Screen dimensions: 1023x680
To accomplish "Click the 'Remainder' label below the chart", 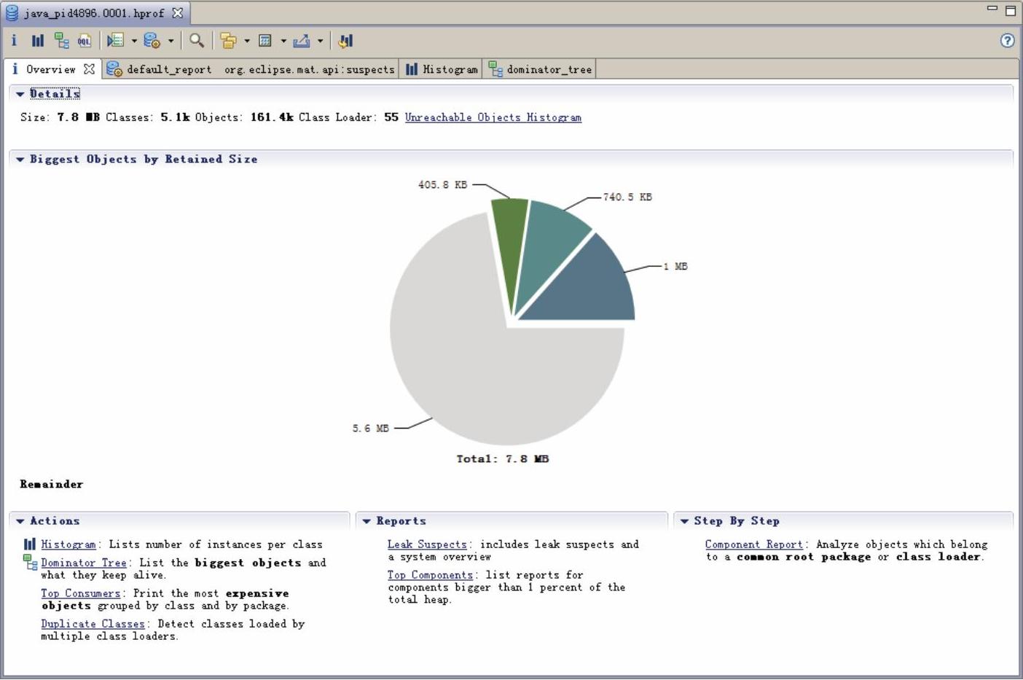I will point(52,484).
